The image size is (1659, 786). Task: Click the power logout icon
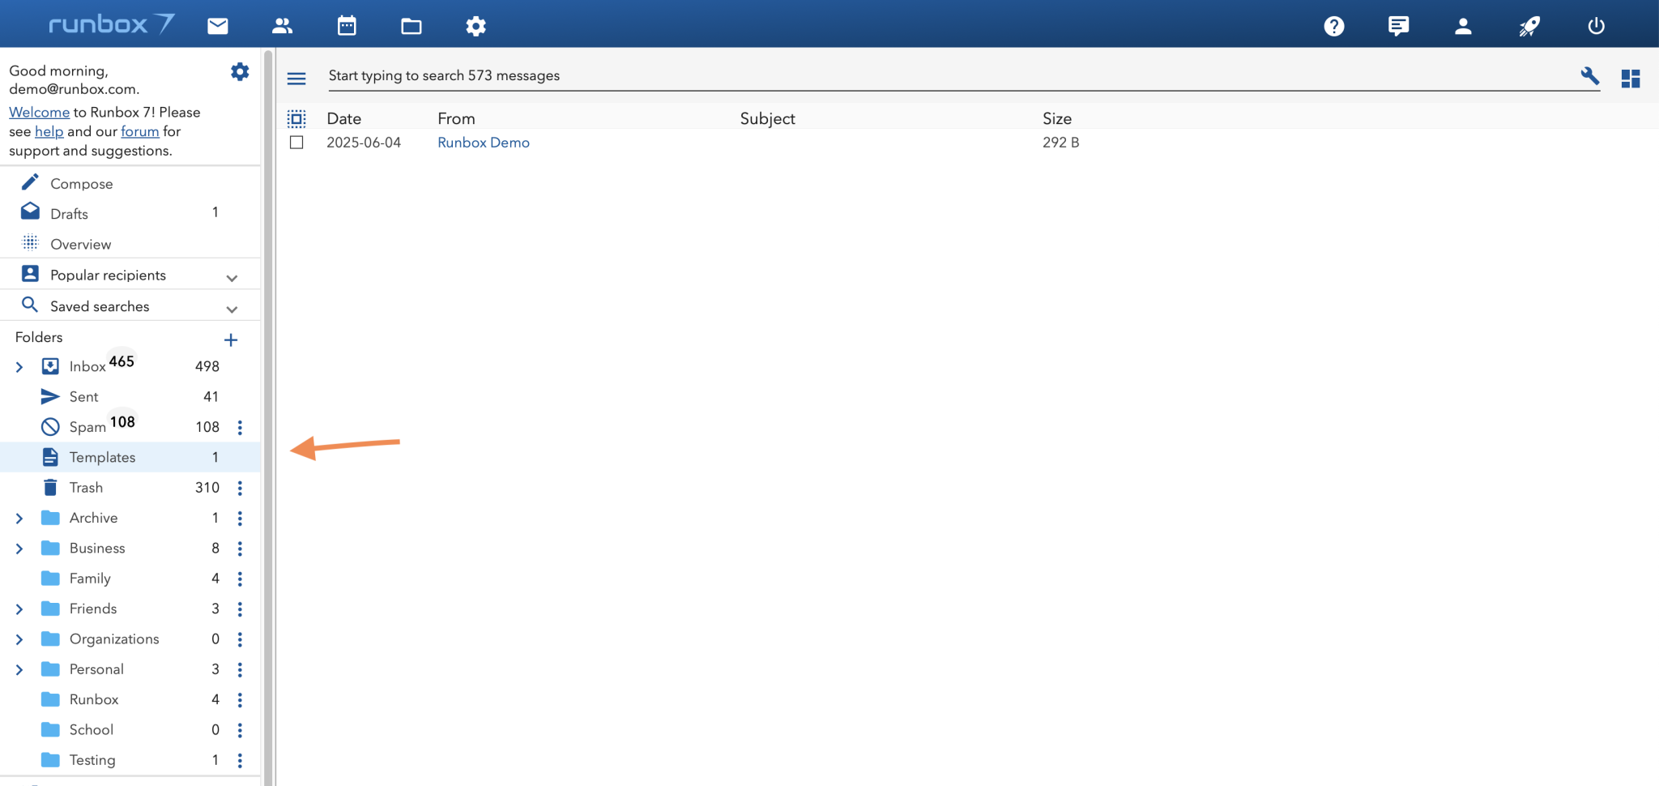(x=1595, y=26)
